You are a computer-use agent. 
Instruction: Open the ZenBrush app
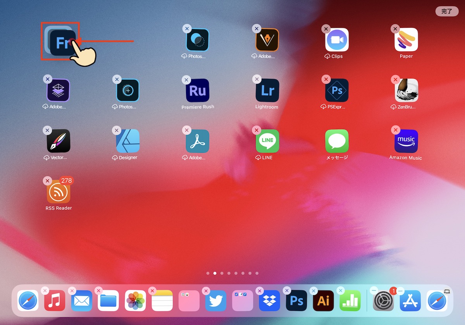pos(406,90)
